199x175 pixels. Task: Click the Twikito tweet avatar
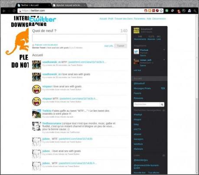[x=36, y=113]
